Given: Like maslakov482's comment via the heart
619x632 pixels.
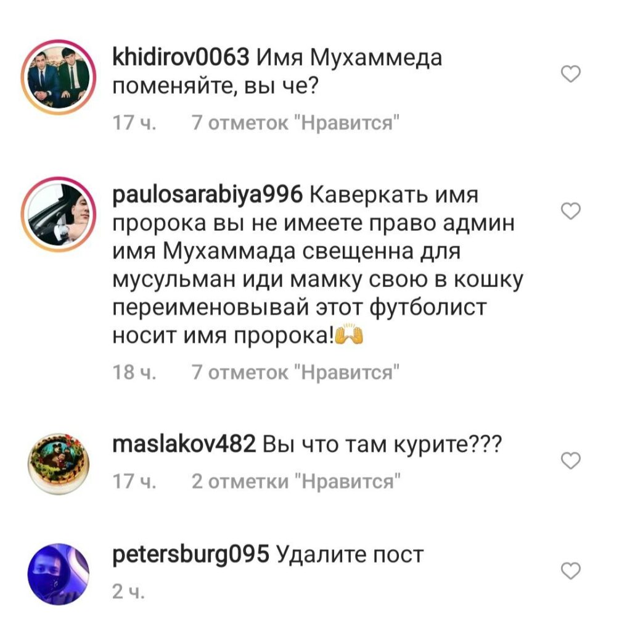Looking at the screenshot, I should pyautogui.click(x=571, y=460).
